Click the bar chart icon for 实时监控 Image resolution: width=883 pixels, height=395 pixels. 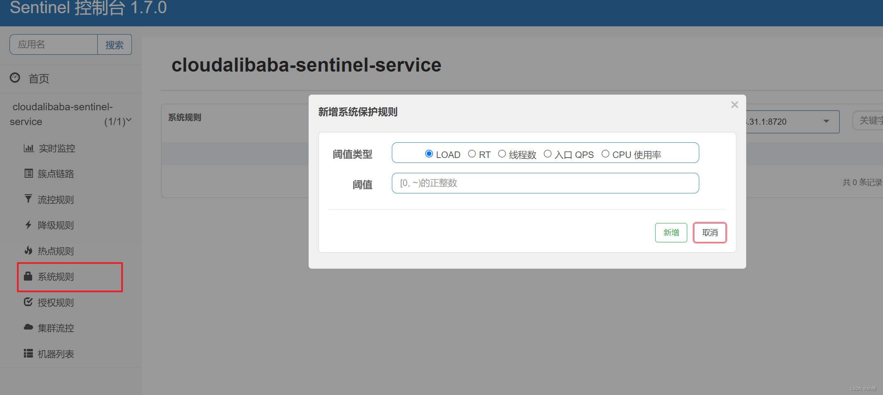pos(28,149)
